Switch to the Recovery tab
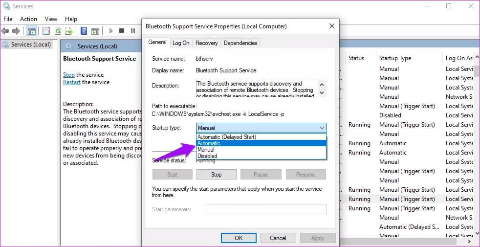Image resolution: width=480 pixels, height=247 pixels. [x=207, y=43]
